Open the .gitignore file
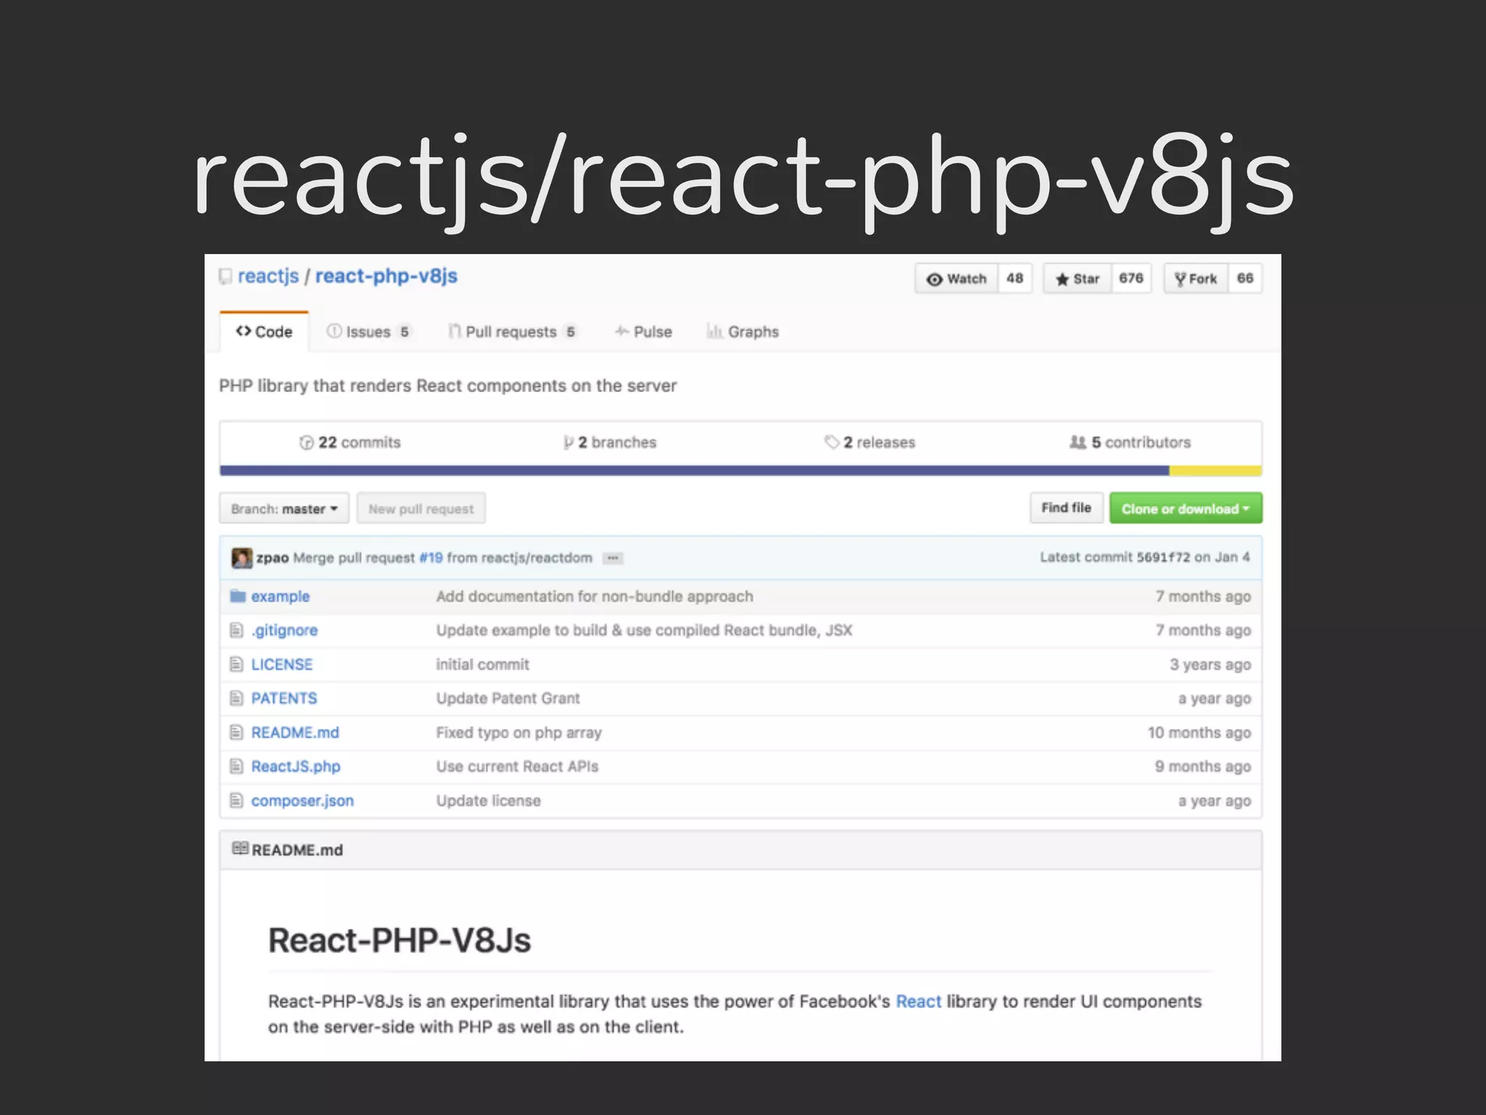Image resolution: width=1486 pixels, height=1115 pixels. pyautogui.click(x=284, y=630)
